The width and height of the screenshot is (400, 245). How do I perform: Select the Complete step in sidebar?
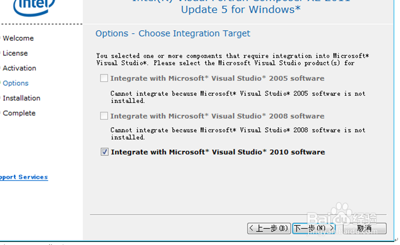[19, 113]
